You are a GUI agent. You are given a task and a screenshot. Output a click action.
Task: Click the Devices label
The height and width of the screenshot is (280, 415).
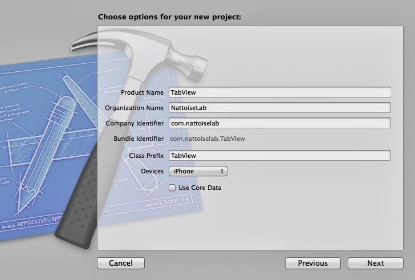[152, 171]
